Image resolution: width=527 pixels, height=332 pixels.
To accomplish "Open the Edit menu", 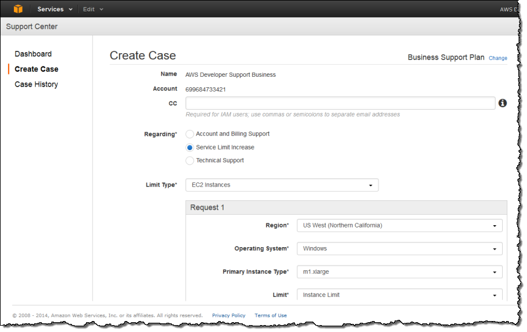I will click(92, 9).
